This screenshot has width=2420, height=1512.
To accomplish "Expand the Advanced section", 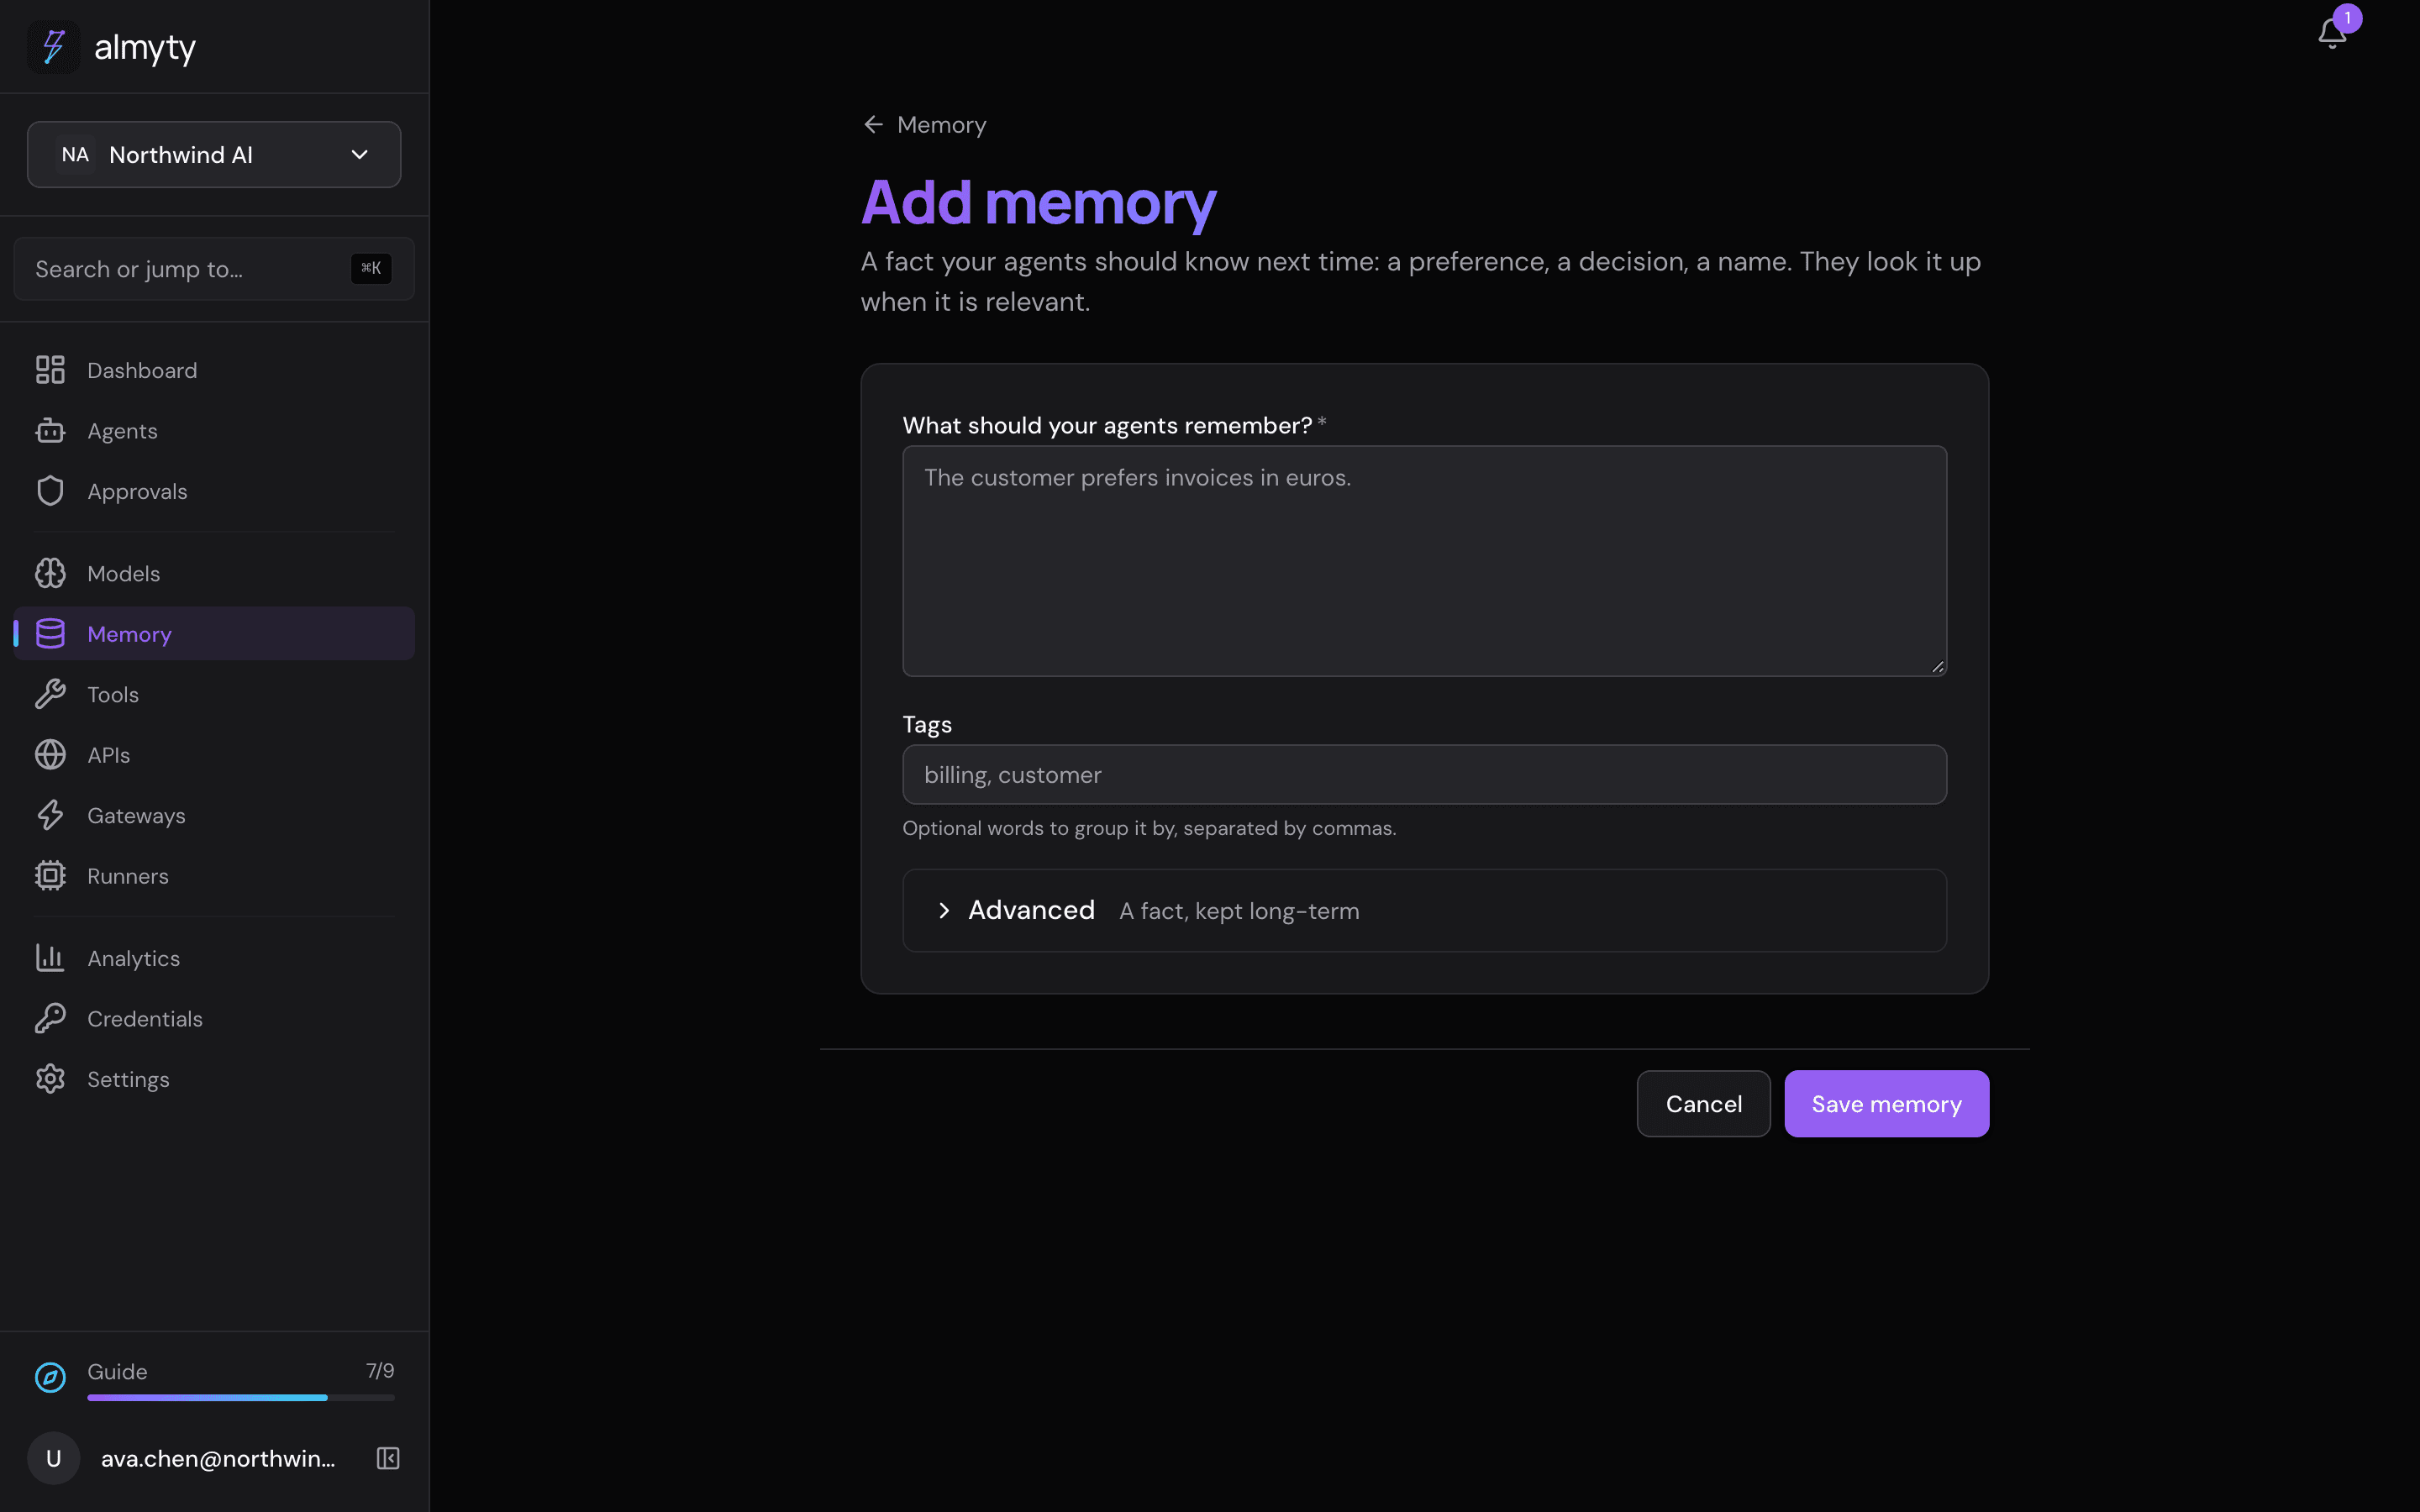I will point(1424,910).
